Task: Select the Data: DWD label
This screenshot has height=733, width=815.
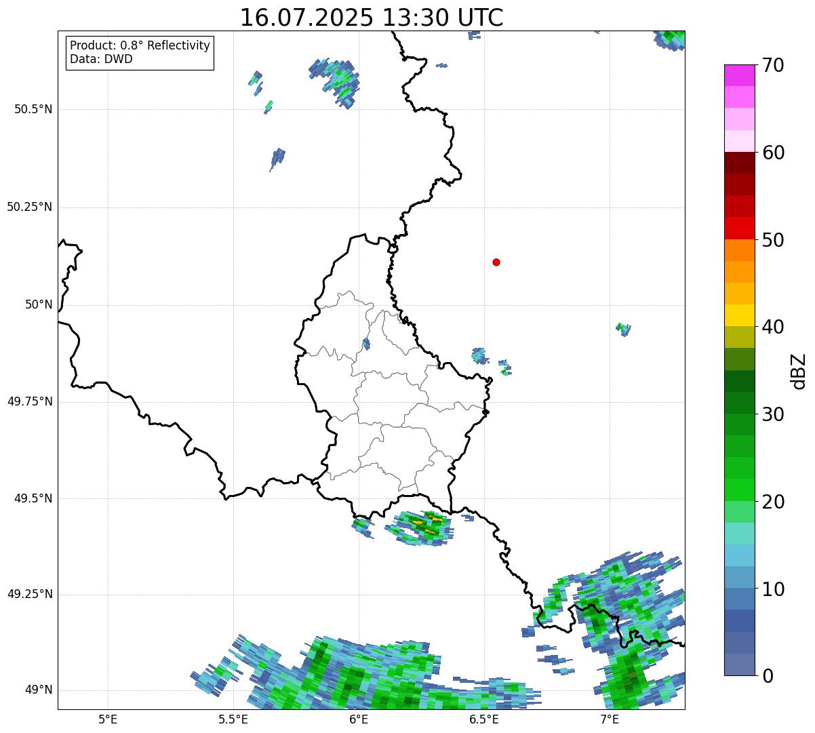Action: point(101,59)
